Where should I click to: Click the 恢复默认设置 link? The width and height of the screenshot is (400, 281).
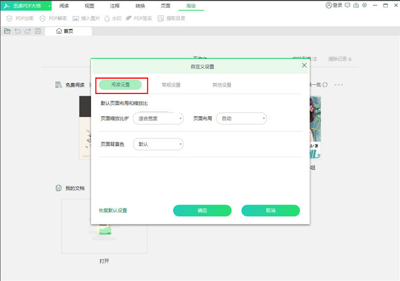tap(113, 210)
